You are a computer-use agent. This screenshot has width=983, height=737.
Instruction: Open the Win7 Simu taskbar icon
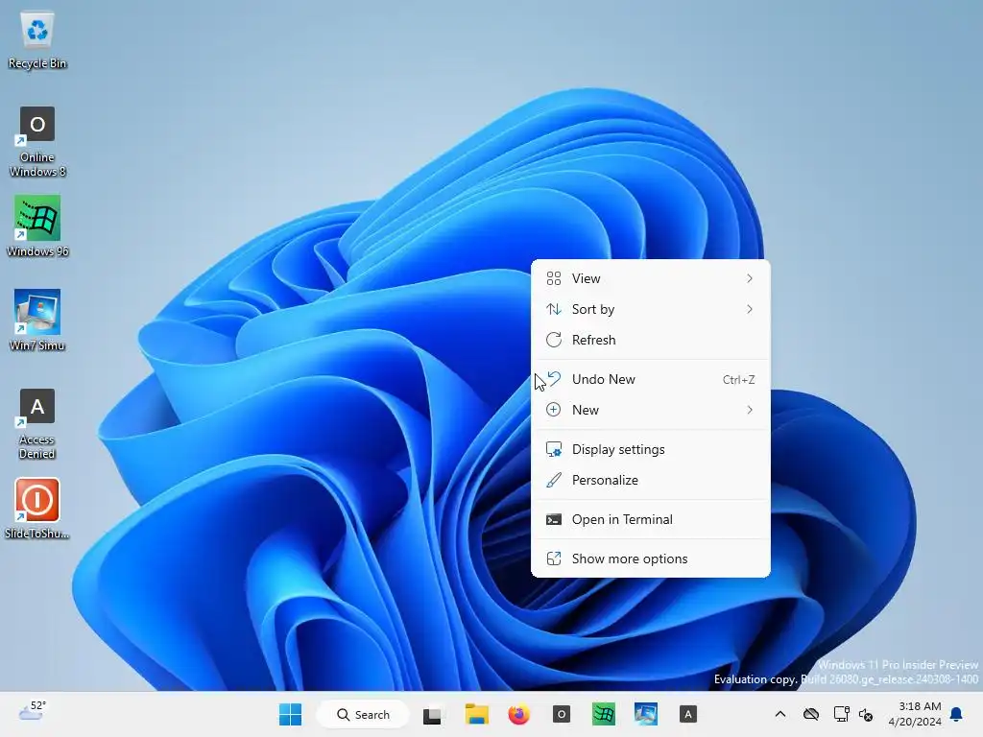pyautogui.click(x=646, y=714)
